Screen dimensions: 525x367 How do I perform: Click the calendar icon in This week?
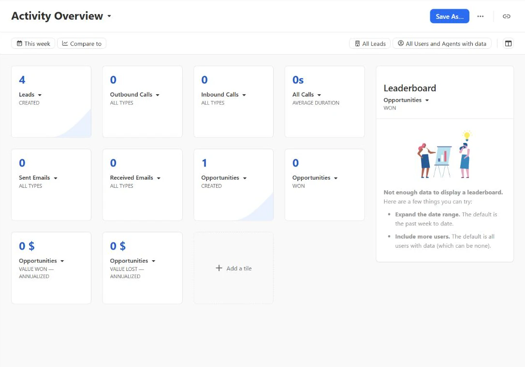click(19, 43)
